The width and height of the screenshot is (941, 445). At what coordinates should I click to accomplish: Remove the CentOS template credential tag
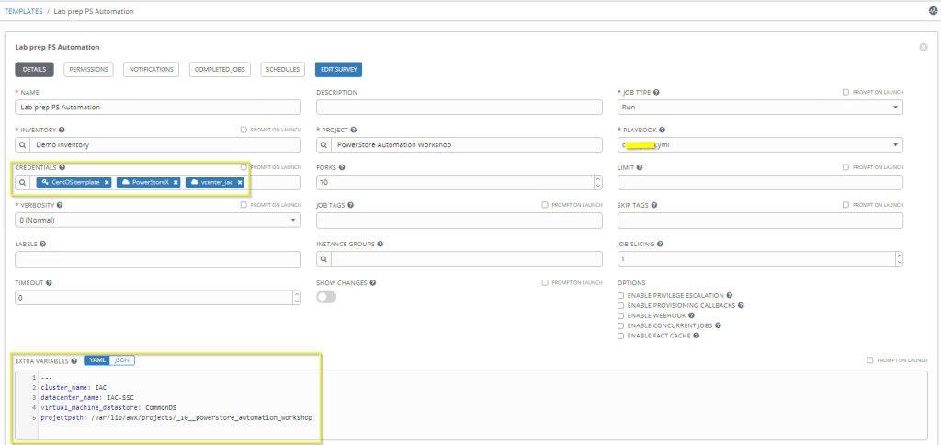pyautogui.click(x=107, y=183)
